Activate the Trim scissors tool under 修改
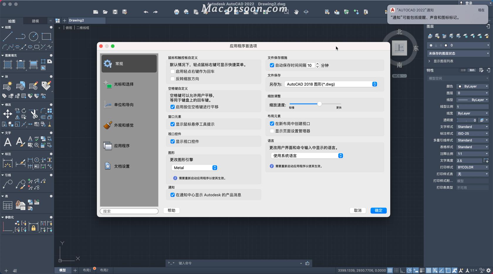Image resolution: width=493 pixels, height=274 pixels. click(x=34, y=114)
